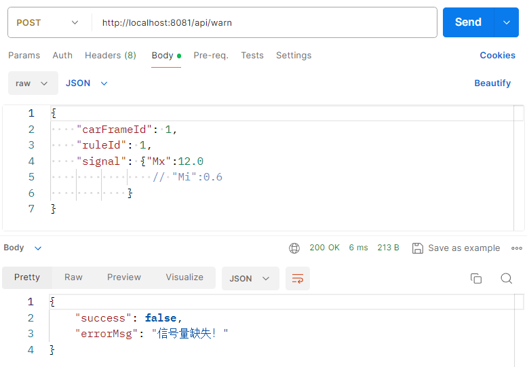Click the network globe icon
This screenshot has width=527, height=367.
click(294, 248)
